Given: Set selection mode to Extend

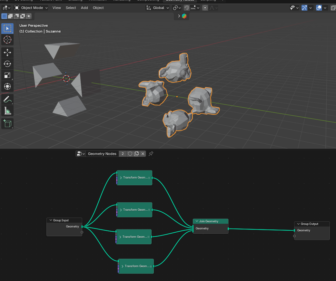Looking at the screenshot, I should [x=10, y=16].
